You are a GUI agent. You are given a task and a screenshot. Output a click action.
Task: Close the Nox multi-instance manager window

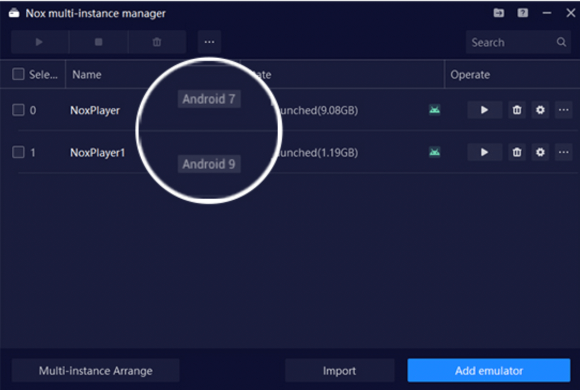coord(571,13)
